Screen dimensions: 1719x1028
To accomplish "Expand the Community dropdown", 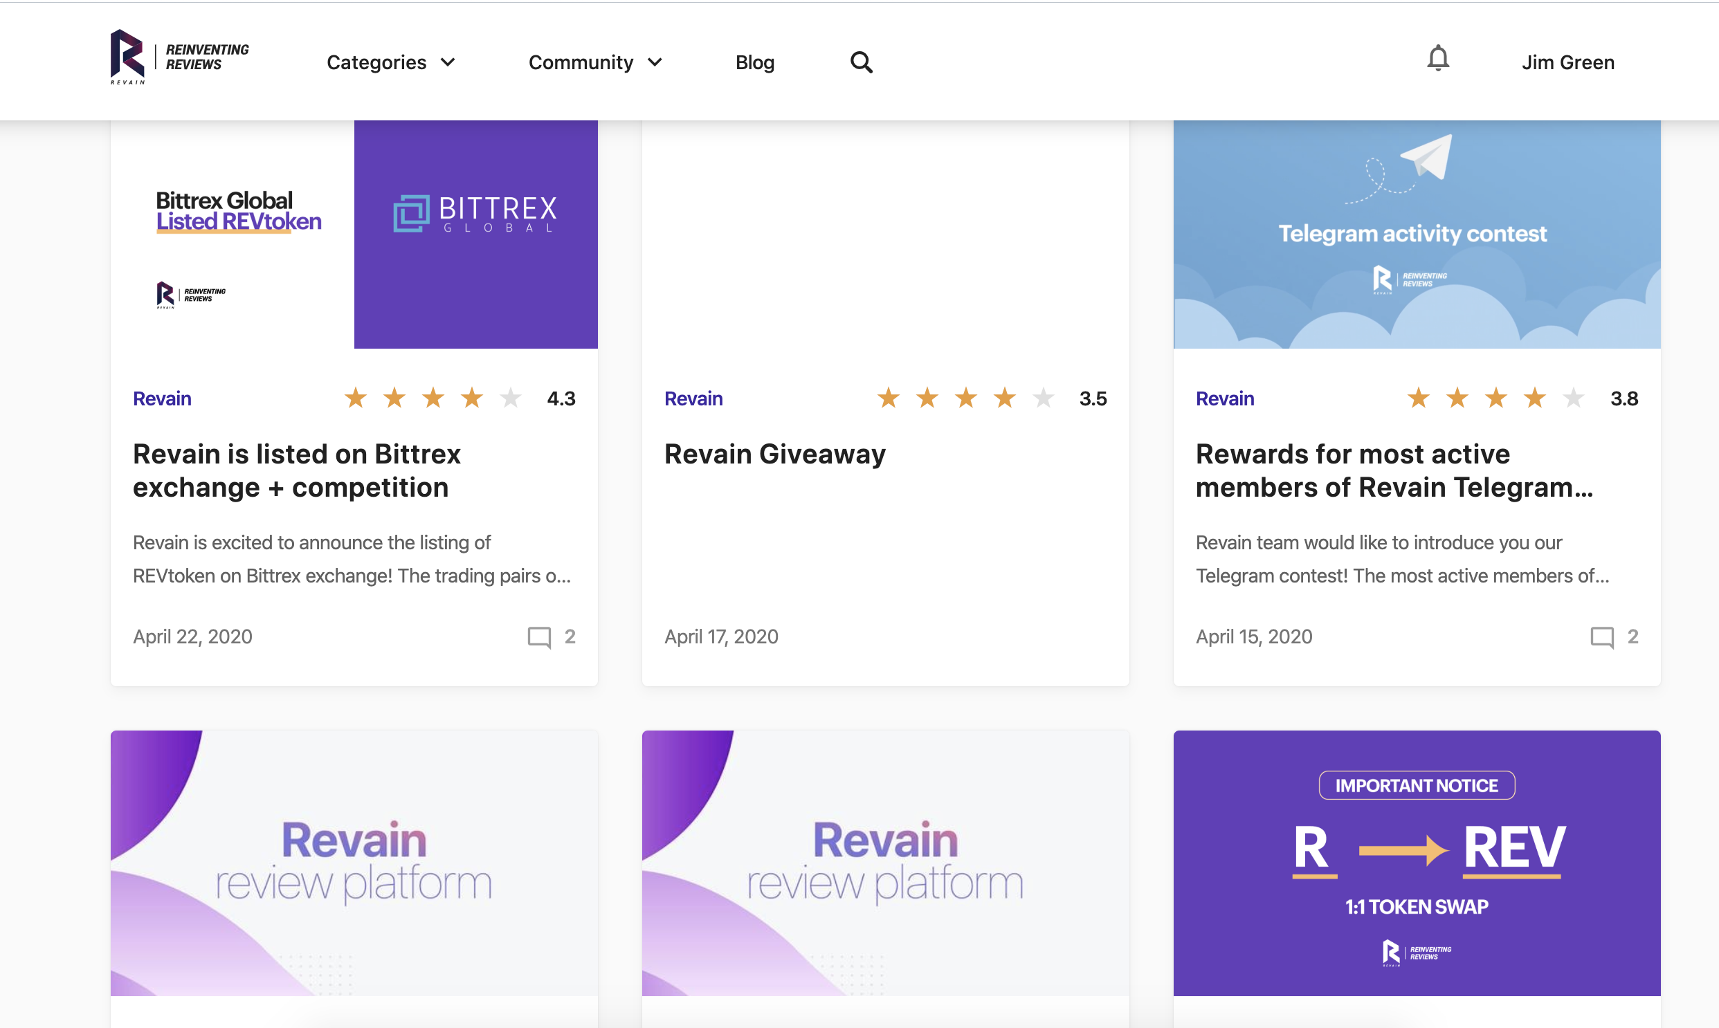I will click(596, 62).
